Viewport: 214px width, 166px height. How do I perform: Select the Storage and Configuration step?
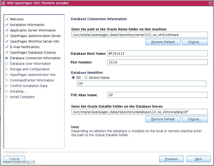[x=30, y=69]
